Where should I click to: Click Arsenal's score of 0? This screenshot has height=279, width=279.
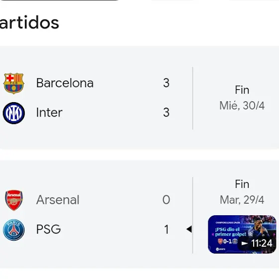coord(166,200)
